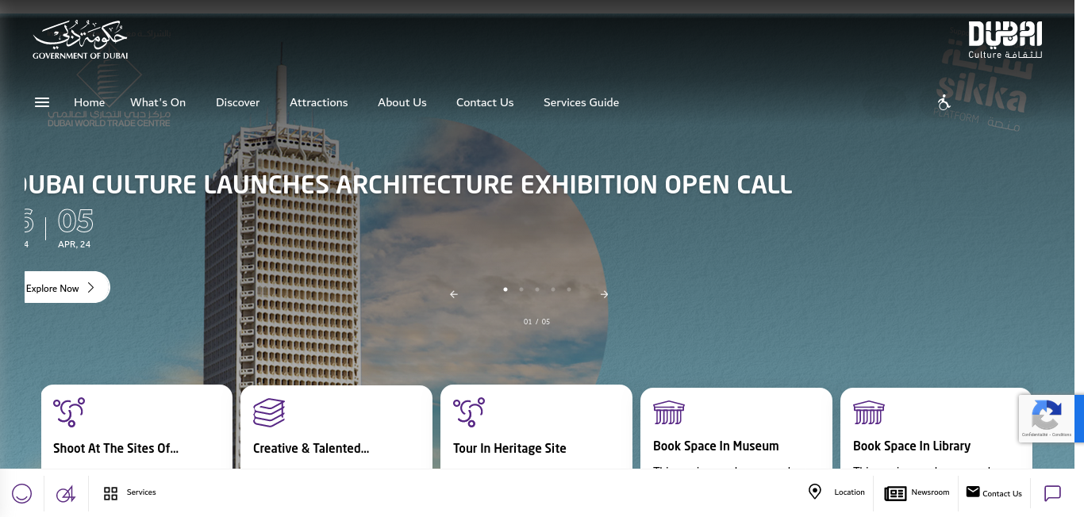Open the wheelchair accessibility options icon

[944, 102]
